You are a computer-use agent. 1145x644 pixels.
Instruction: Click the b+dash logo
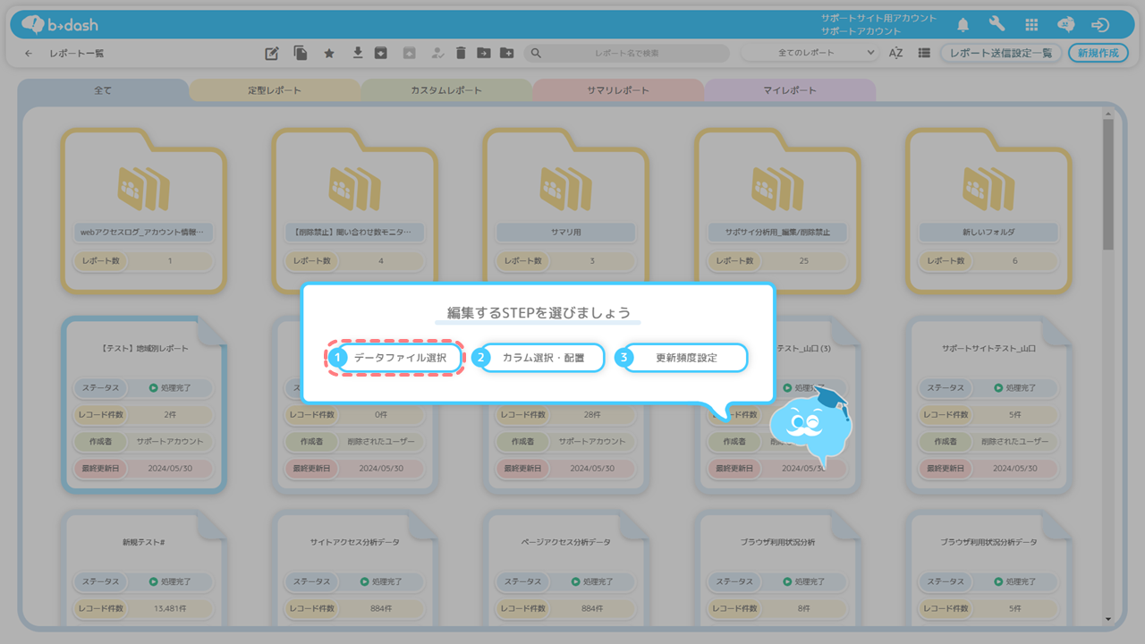[59, 24]
